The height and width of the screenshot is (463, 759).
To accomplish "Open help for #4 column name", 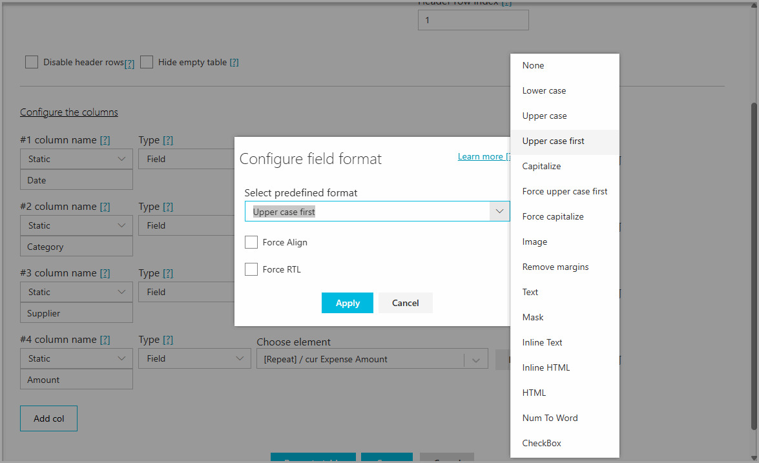I will pos(105,340).
